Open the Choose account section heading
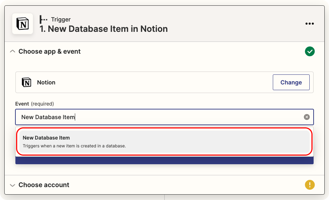The width and height of the screenshot is (329, 200). click(44, 185)
